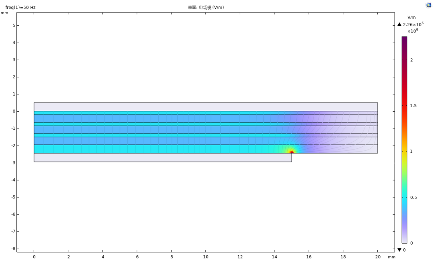The width and height of the screenshot is (434, 260).
Task: Click the 'mm' unit label above the y-axis
Action: point(4,13)
